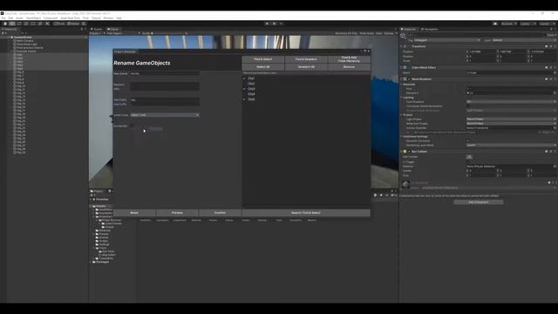Screen dimensions: 558x314
Task: Click Find & Select button
Action: pos(263,59)
